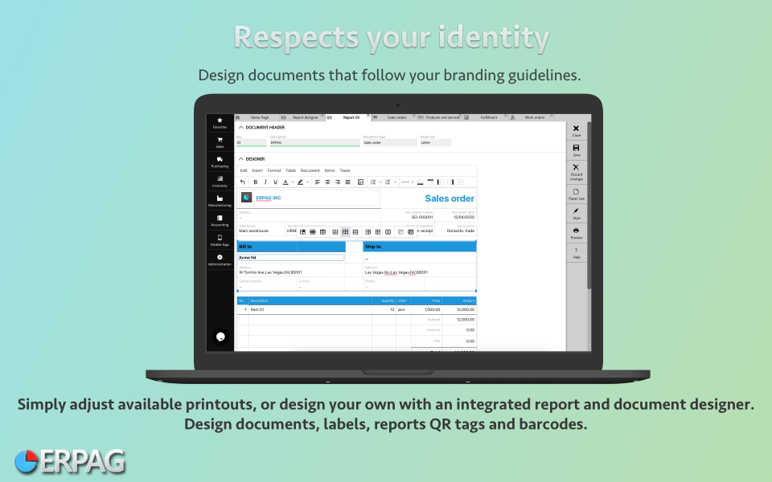Open the Inventory module

tap(220, 182)
